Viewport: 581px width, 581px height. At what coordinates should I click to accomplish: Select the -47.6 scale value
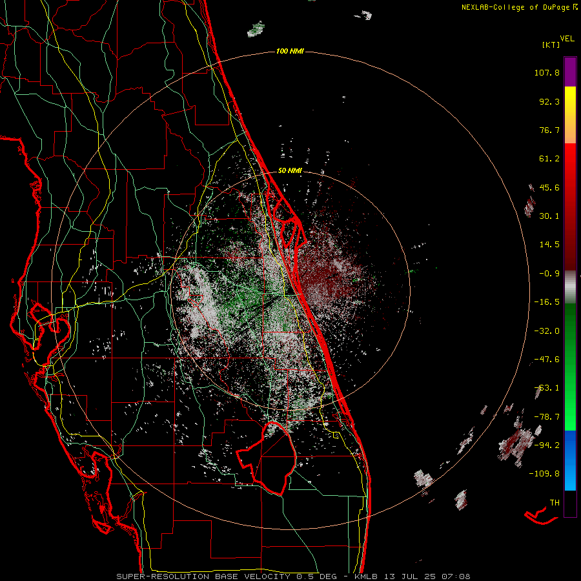coord(547,360)
